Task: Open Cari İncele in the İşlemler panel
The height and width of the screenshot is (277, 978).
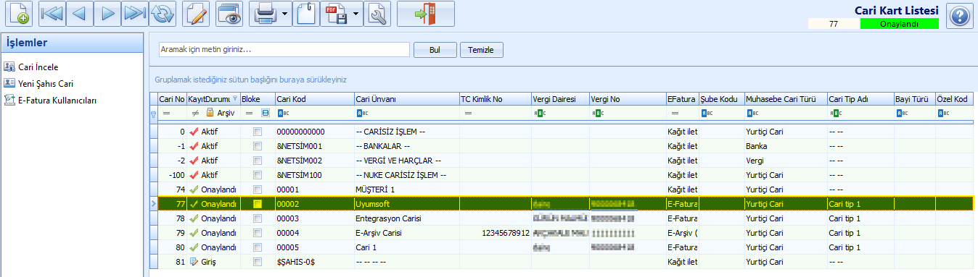Action: 38,67
